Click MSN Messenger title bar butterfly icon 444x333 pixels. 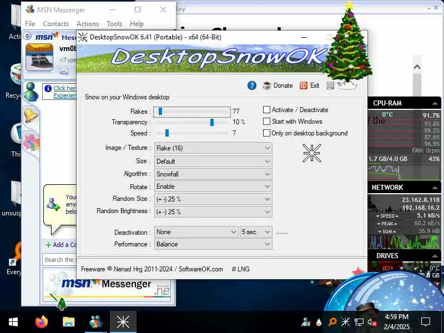[x=30, y=9]
